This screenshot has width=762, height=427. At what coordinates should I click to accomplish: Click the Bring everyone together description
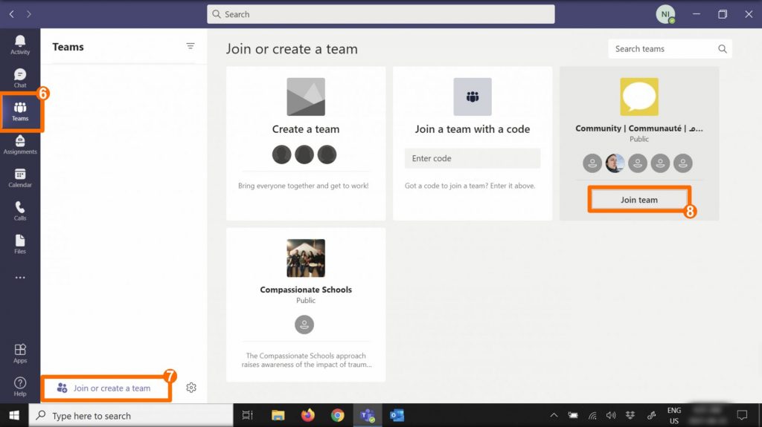click(304, 186)
